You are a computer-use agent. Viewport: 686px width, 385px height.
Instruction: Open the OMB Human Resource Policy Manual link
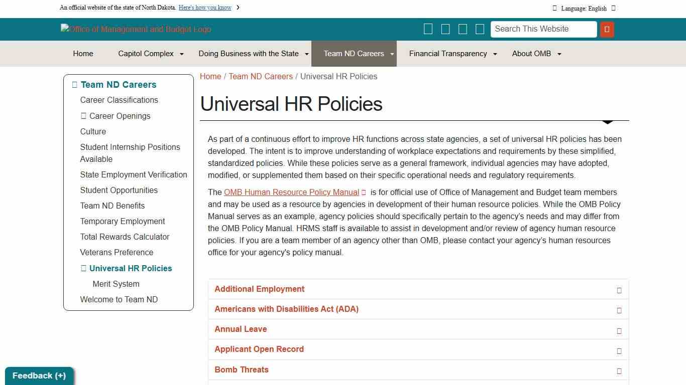pos(291,192)
